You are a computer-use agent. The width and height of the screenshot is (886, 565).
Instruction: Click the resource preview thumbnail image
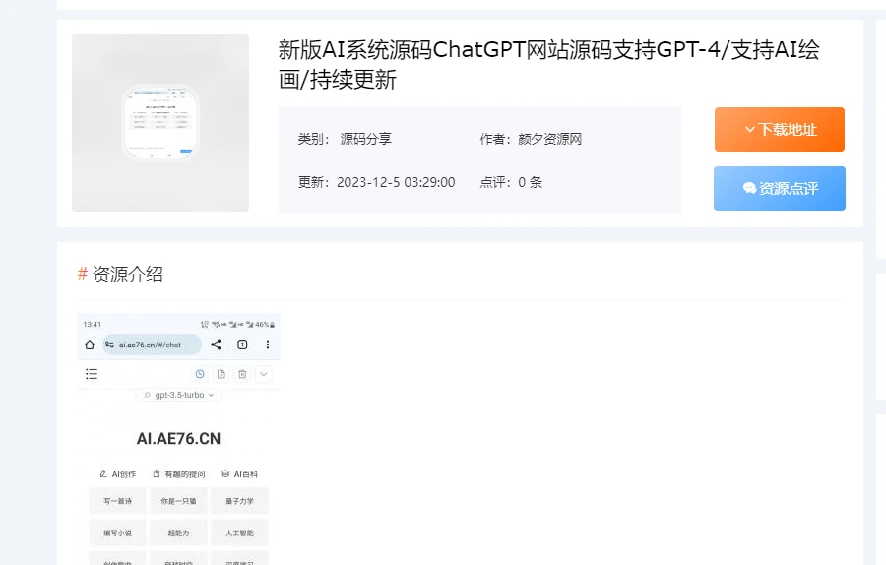point(160,123)
